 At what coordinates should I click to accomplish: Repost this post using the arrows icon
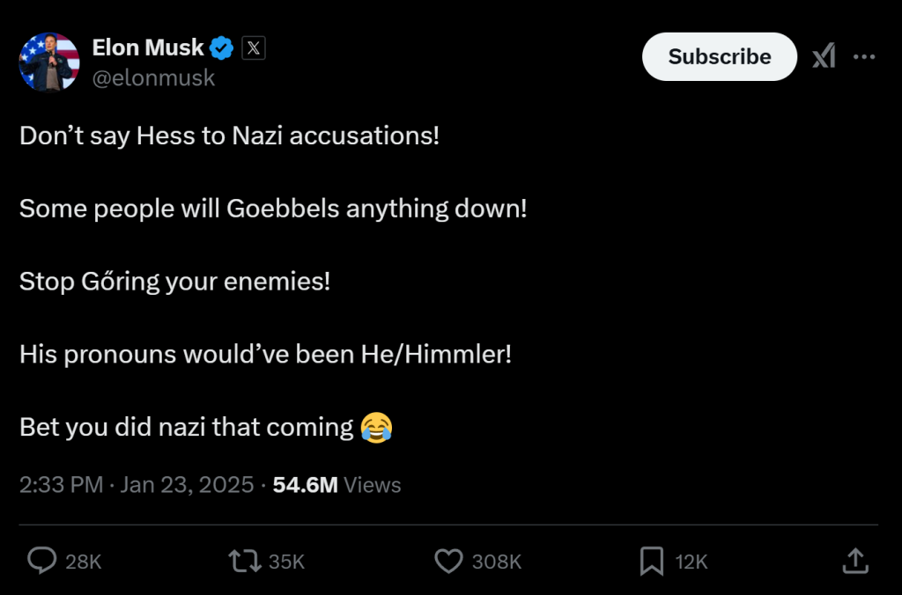[242, 561]
